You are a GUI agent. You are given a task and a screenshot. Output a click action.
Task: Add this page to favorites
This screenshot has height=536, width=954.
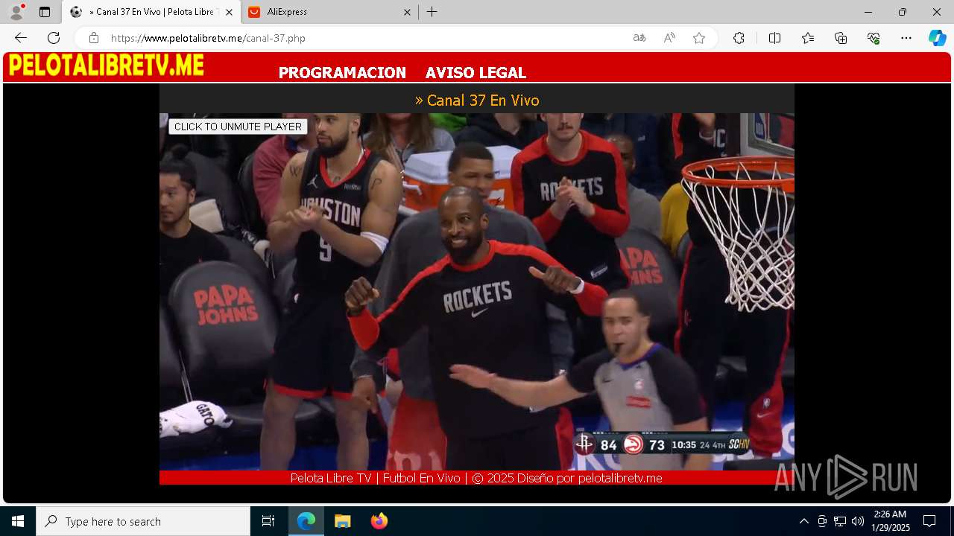699,38
